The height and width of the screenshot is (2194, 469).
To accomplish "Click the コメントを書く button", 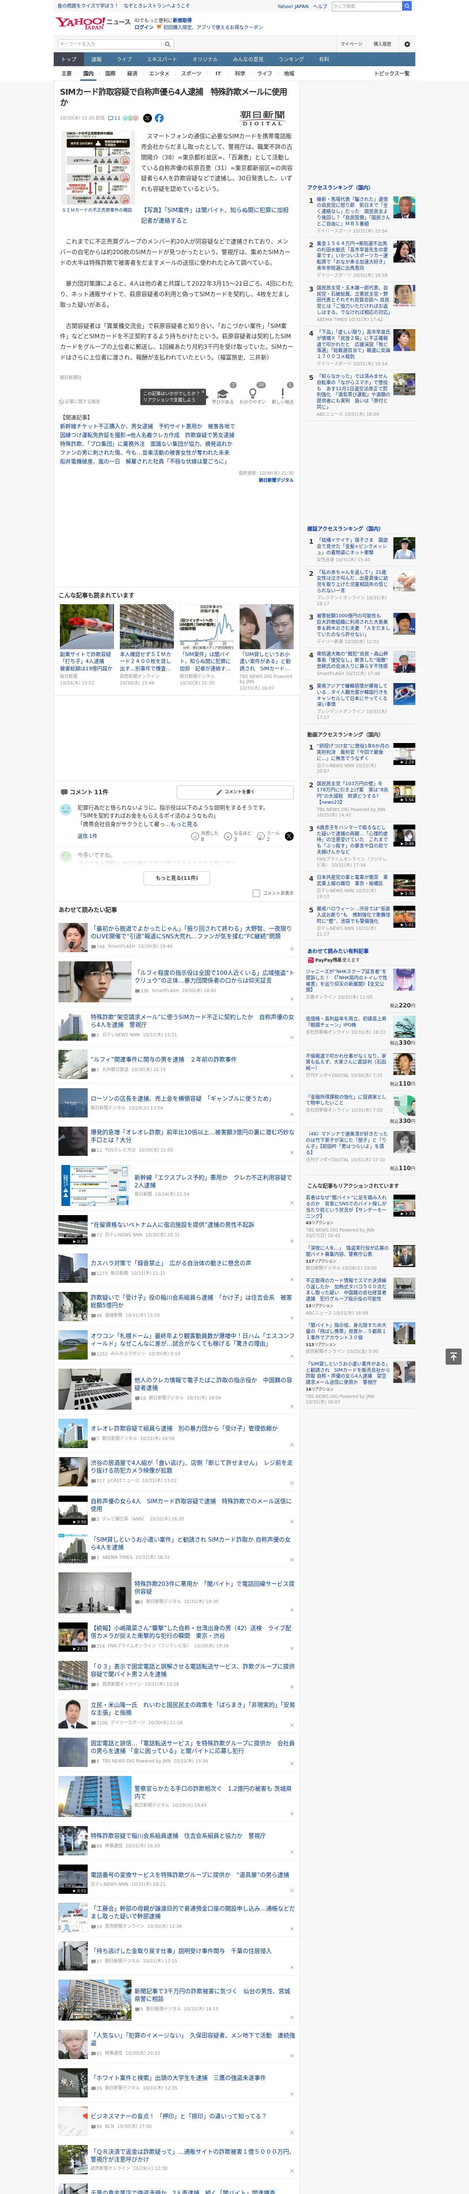I will coord(235,792).
